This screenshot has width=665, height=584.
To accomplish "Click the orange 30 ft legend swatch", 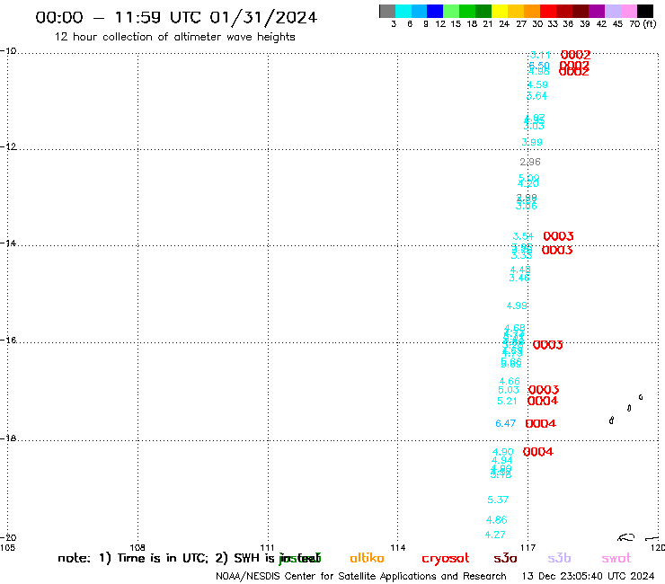I will pos(532,11).
